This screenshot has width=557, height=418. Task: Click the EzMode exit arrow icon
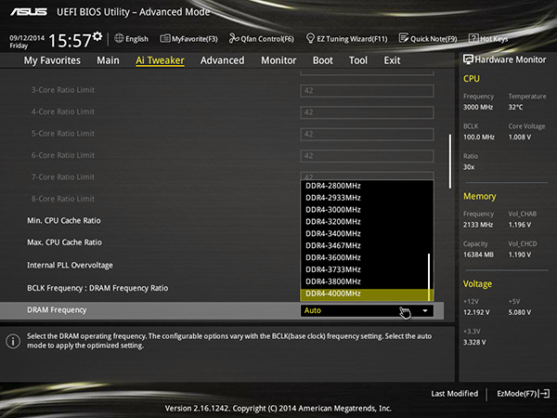[545, 394]
